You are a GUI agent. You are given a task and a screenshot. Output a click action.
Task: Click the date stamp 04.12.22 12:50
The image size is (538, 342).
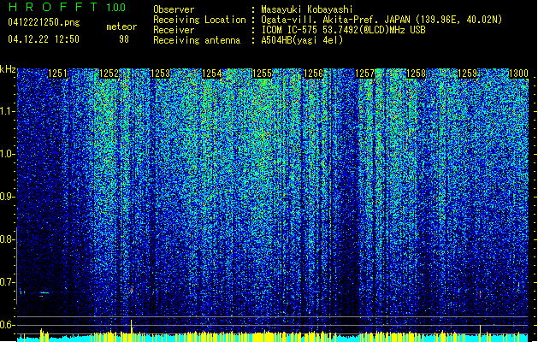[44, 39]
